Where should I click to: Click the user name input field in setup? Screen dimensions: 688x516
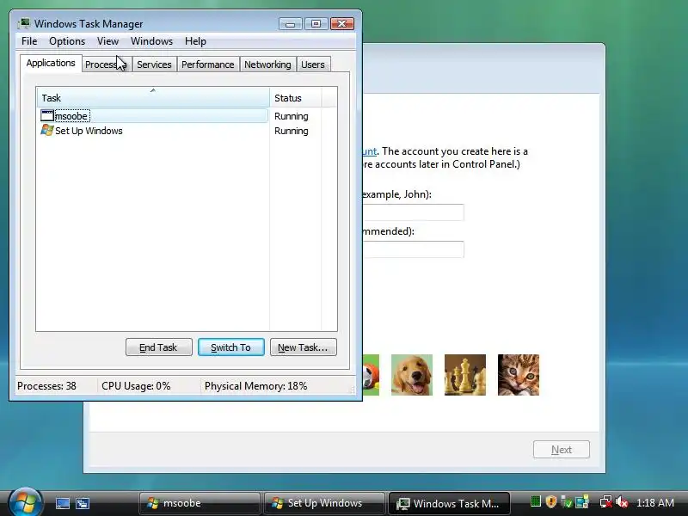(414, 212)
